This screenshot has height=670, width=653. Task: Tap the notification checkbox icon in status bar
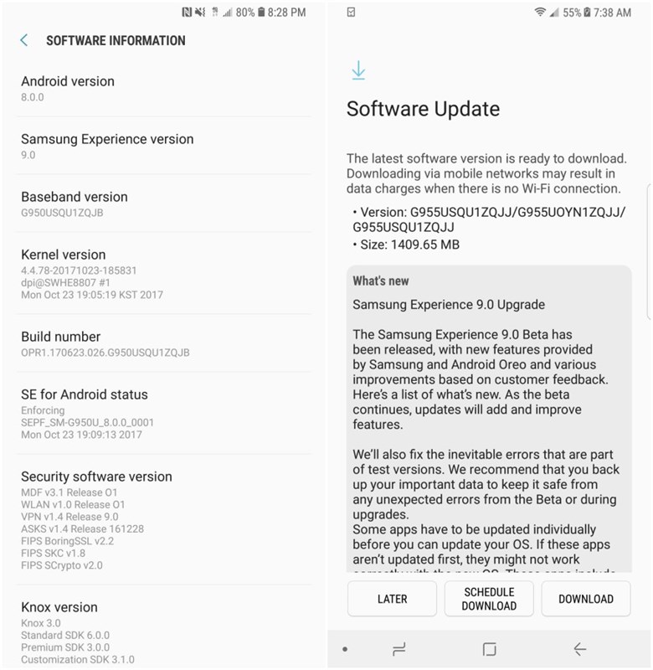coord(351,13)
